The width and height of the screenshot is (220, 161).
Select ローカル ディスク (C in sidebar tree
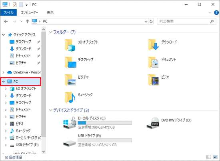(x=25, y=138)
